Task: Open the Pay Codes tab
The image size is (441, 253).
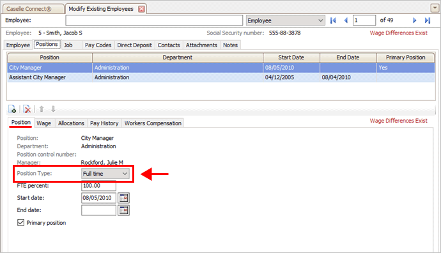Action: (x=98, y=45)
